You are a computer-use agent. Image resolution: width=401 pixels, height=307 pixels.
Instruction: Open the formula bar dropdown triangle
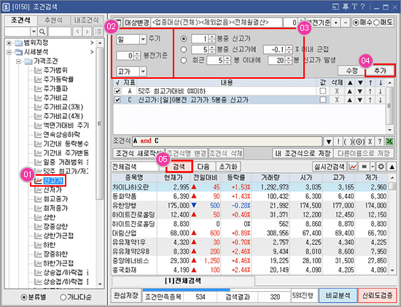click(329, 141)
